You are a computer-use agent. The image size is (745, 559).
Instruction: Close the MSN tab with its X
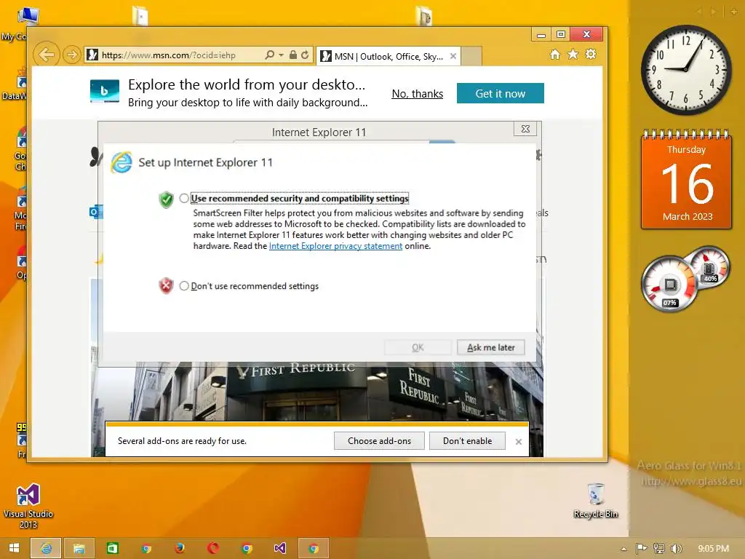coord(453,56)
